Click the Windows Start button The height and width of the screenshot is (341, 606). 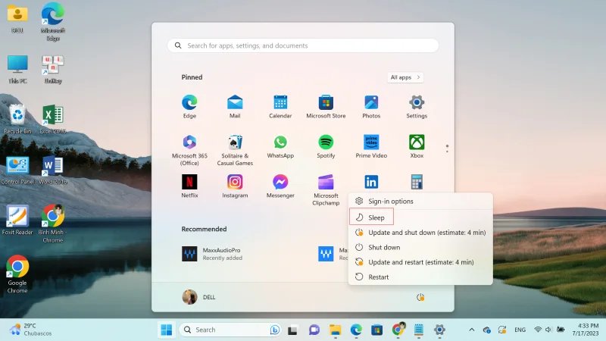click(x=167, y=330)
